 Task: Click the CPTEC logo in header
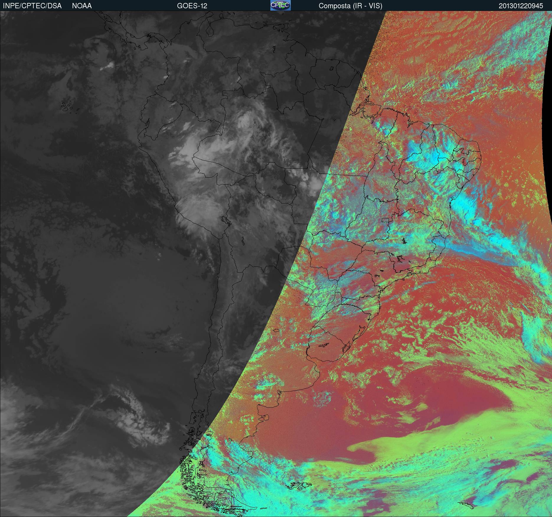pyautogui.click(x=280, y=5)
